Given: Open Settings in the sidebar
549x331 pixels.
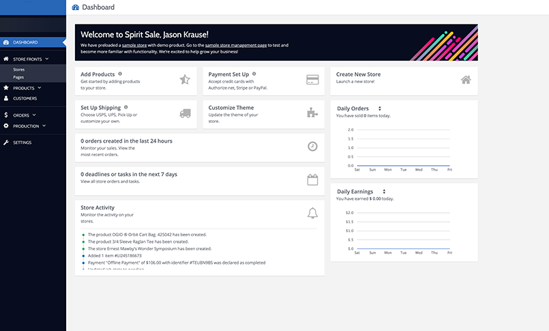Looking at the screenshot, I should click(22, 143).
